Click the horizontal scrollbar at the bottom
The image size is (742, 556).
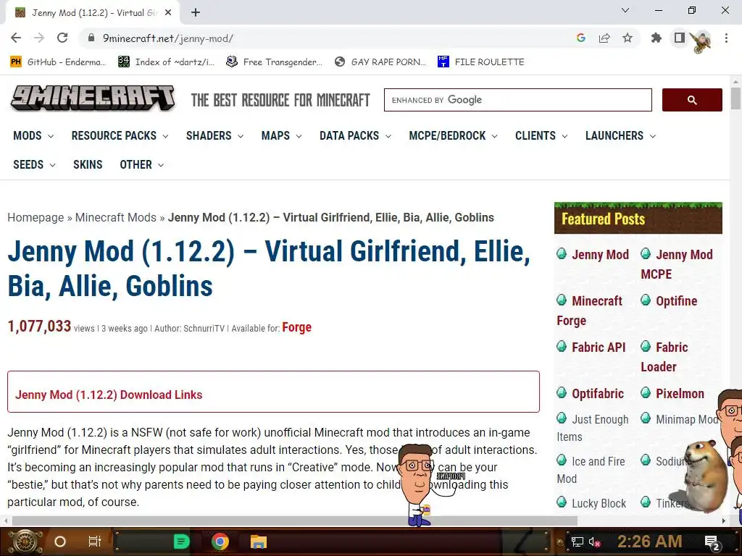(x=294, y=521)
